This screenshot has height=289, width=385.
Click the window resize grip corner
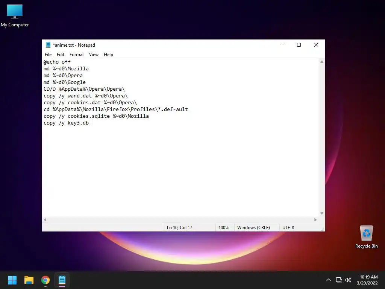323,229
